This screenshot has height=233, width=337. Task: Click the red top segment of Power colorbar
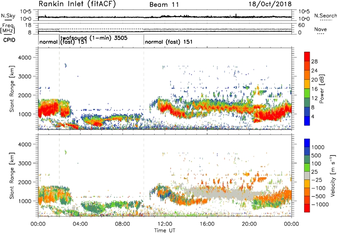[x=307, y=57]
